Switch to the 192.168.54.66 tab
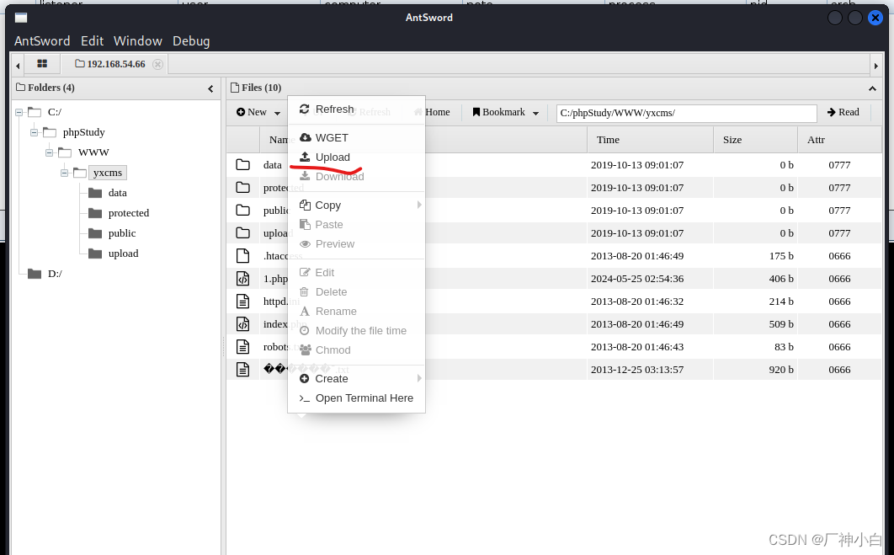This screenshot has height=555, width=894. pyautogui.click(x=110, y=64)
